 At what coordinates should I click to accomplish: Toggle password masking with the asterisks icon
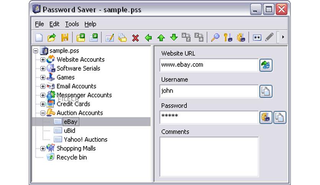257,37
